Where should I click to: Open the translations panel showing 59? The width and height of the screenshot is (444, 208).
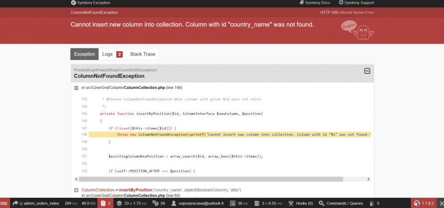point(159,203)
